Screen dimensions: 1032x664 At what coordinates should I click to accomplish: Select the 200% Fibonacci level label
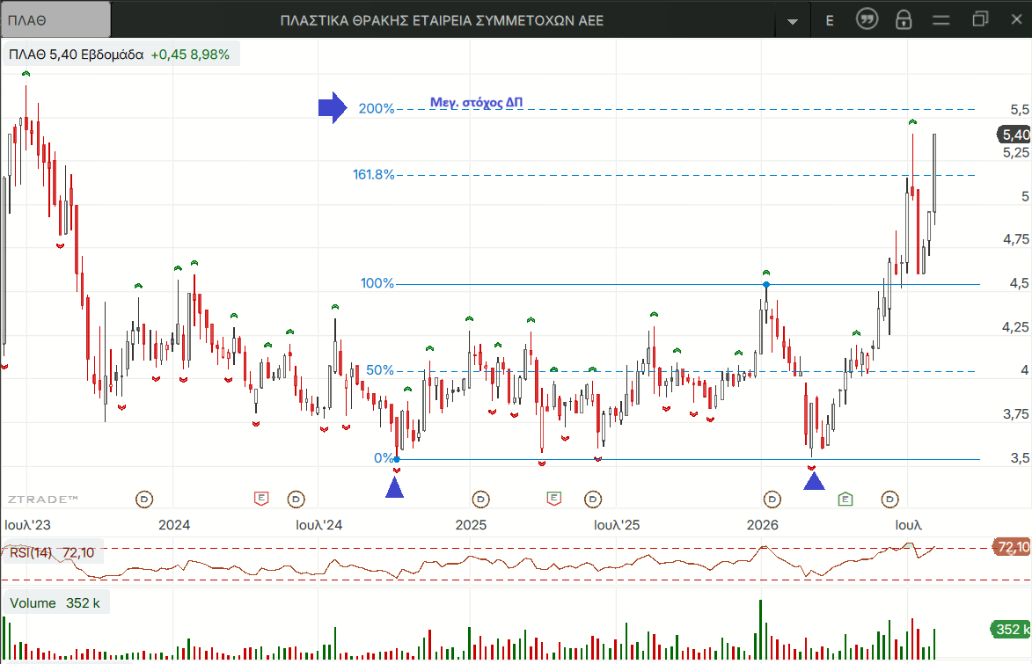[x=376, y=108]
